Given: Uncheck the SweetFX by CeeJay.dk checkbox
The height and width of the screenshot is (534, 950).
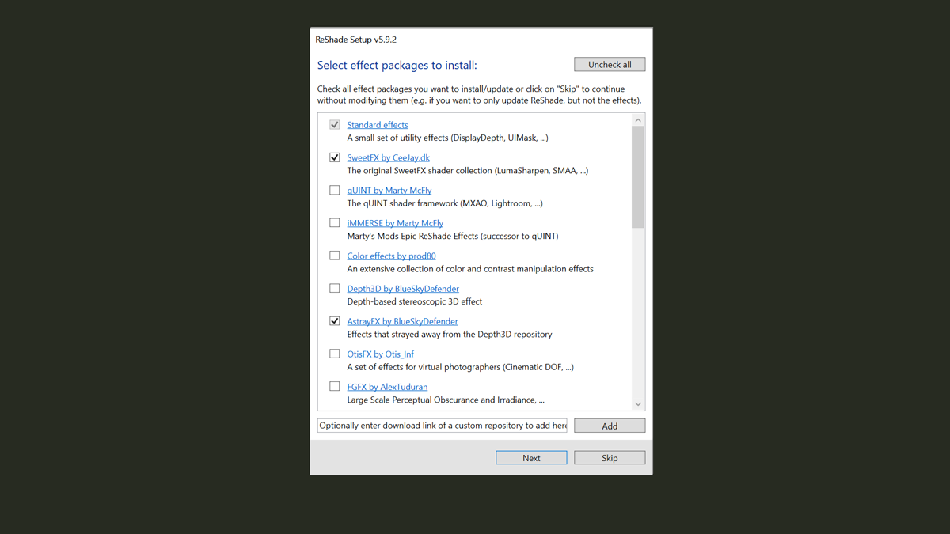Looking at the screenshot, I should click(335, 157).
